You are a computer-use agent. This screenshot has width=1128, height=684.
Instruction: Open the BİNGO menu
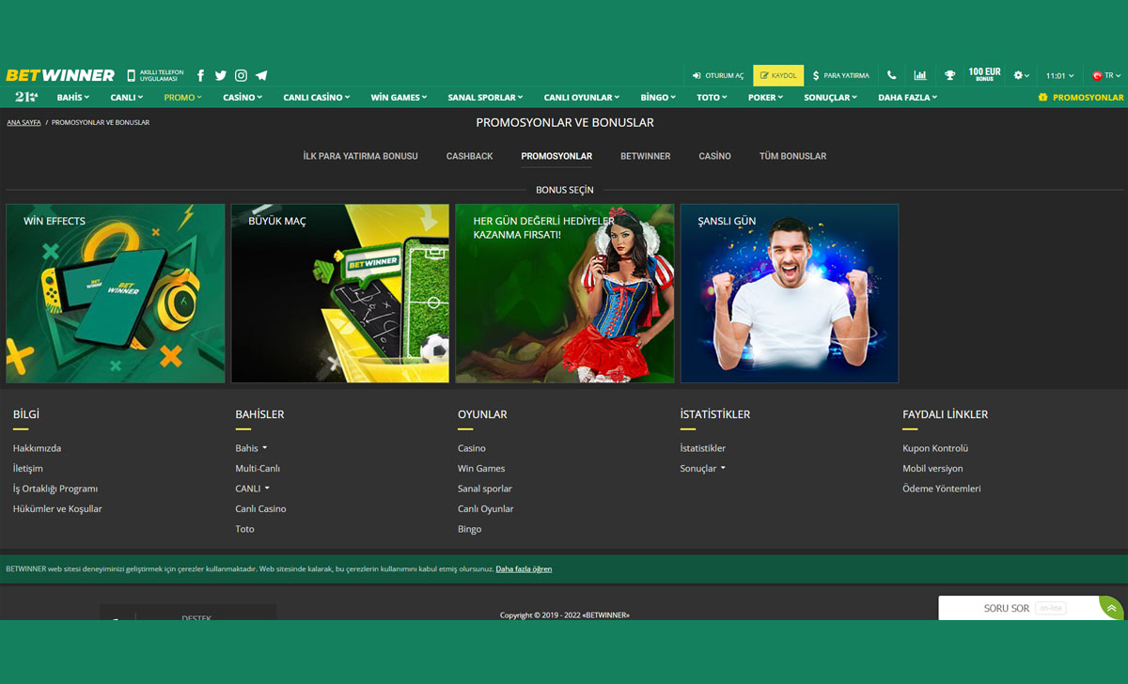click(x=658, y=97)
